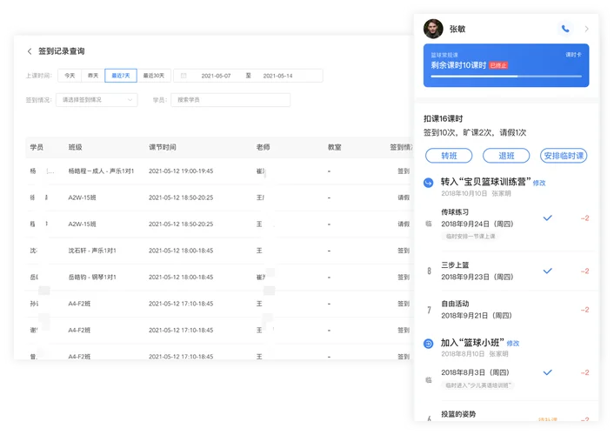Click the 张敏 name in panel

[x=457, y=29]
